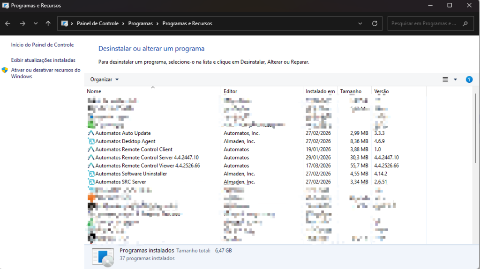Click the Automatos Auto Update icon

coord(91,133)
